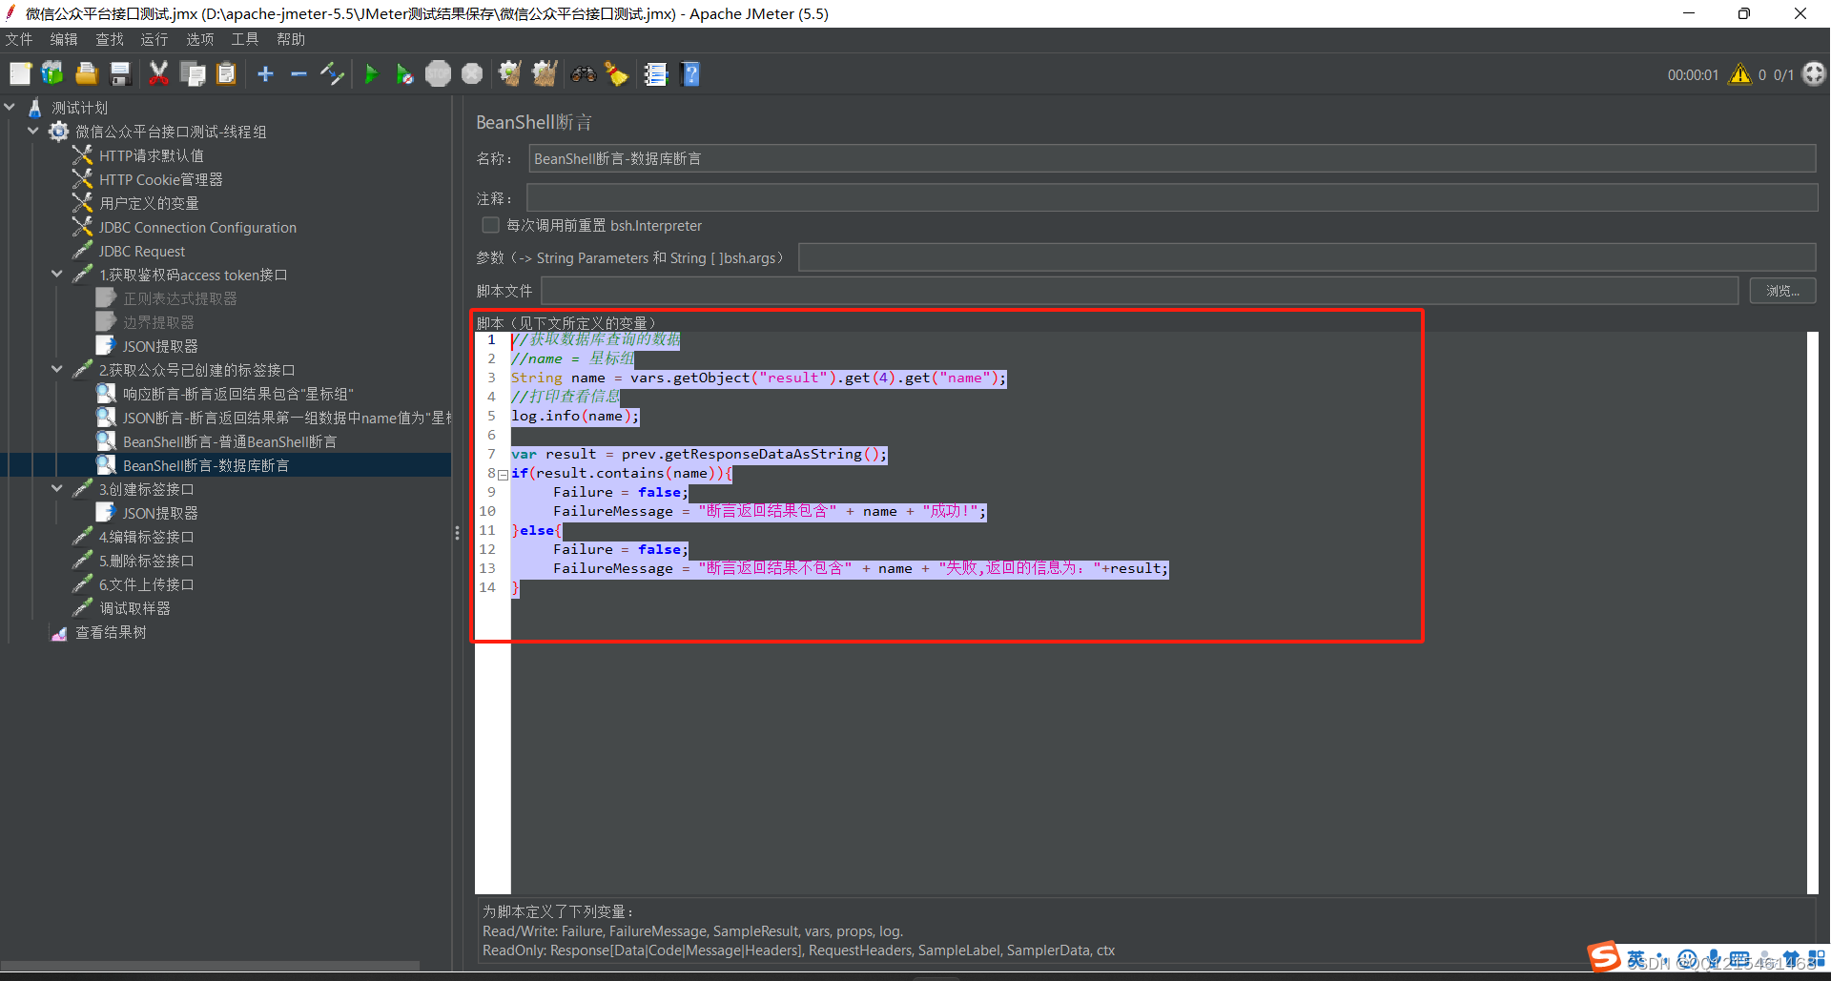Select 5.删除标签接口 in the tree
The height and width of the screenshot is (981, 1831).
[146, 561]
